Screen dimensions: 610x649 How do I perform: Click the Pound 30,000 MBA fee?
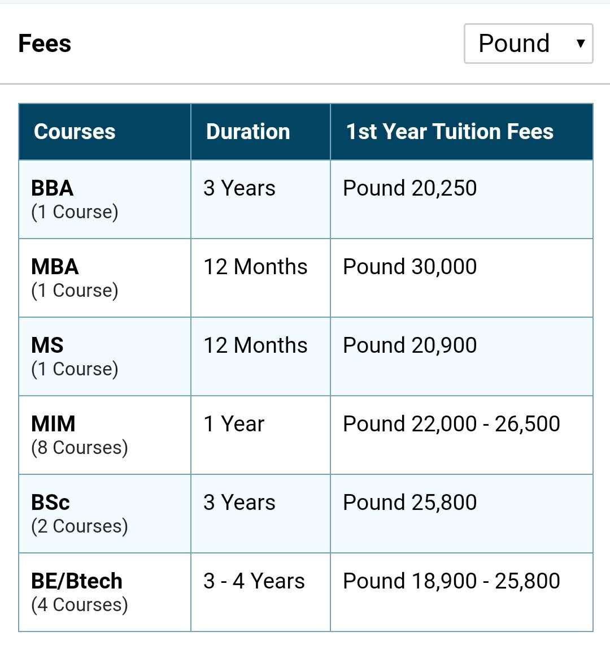pos(410,267)
